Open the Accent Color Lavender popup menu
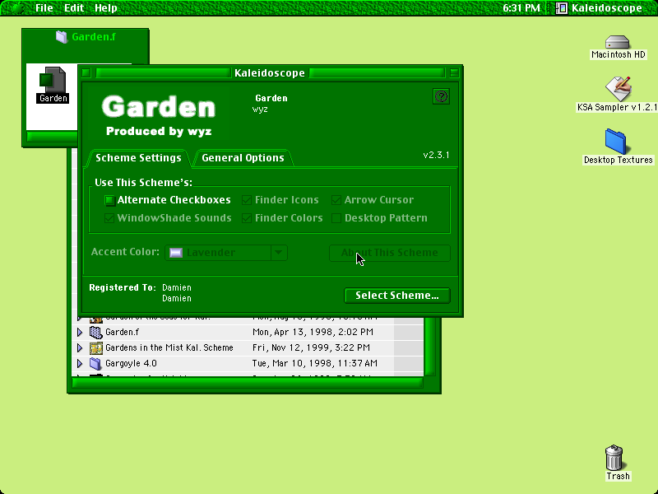The width and height of the screenshot is (658, 494). pyautogui.click(x=226, y=253)
